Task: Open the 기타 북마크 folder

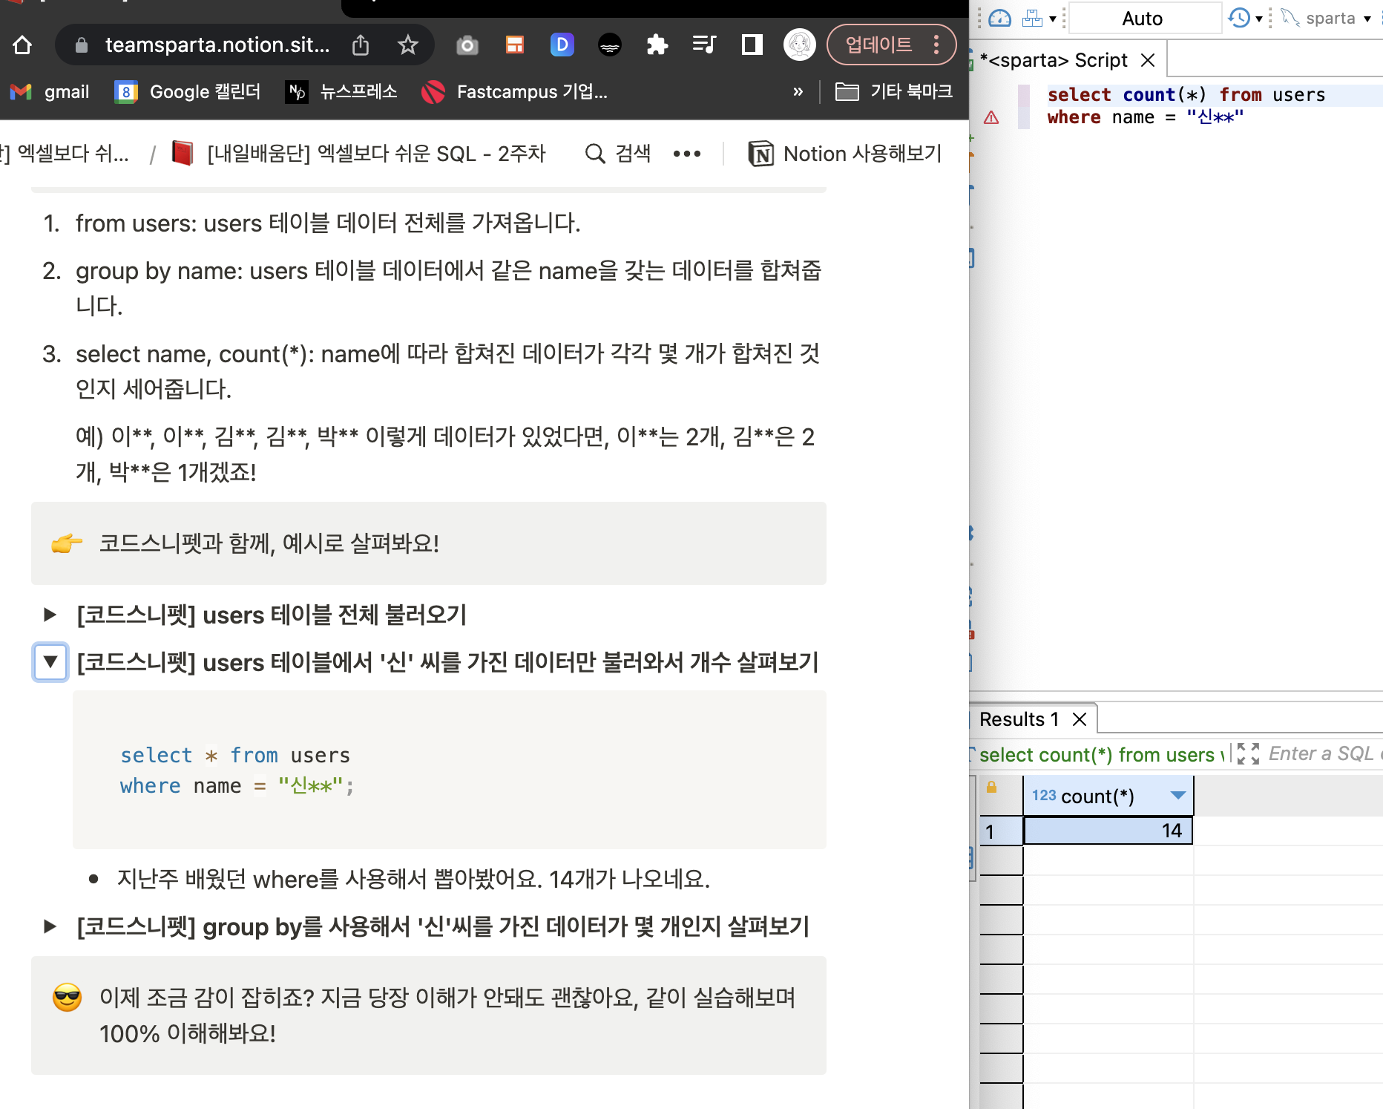Action: [x=894, y=92]
